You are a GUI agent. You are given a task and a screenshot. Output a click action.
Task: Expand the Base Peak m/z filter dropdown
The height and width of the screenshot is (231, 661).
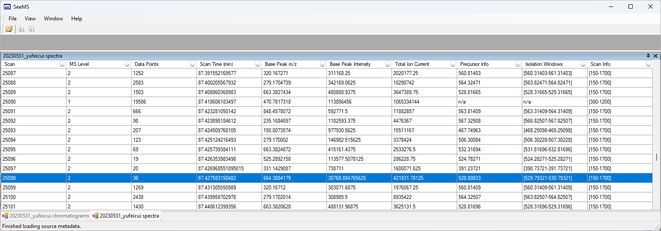(x=322, y=64)
